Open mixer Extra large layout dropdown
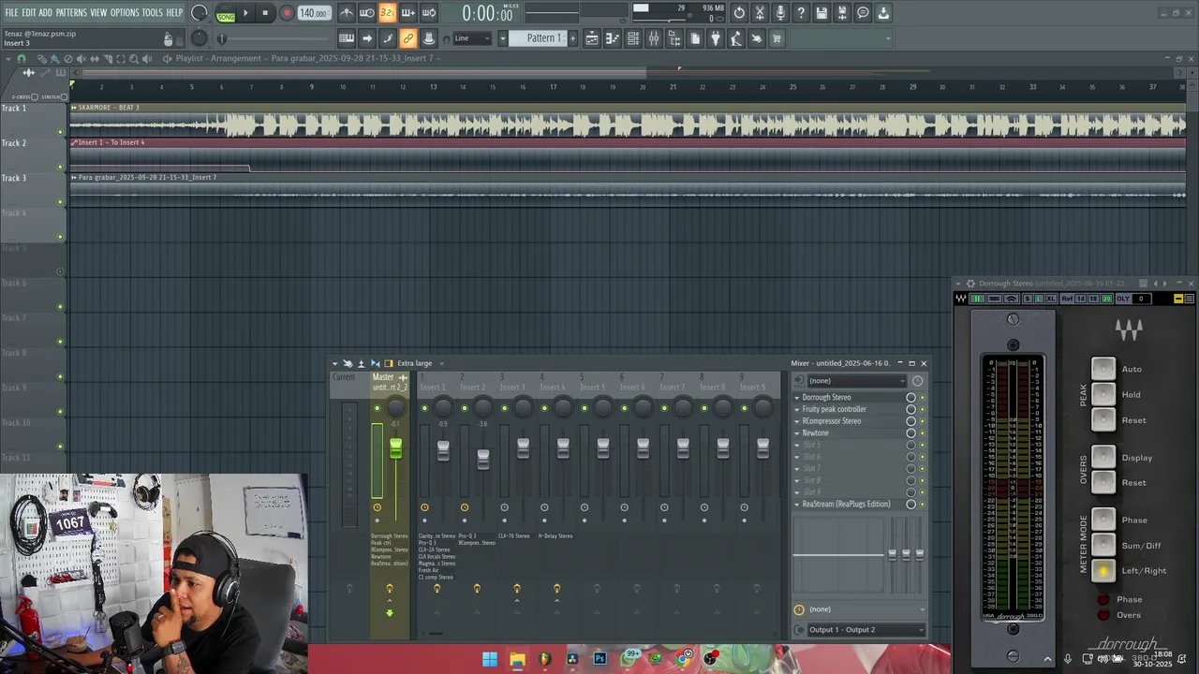 coord(420,363)
